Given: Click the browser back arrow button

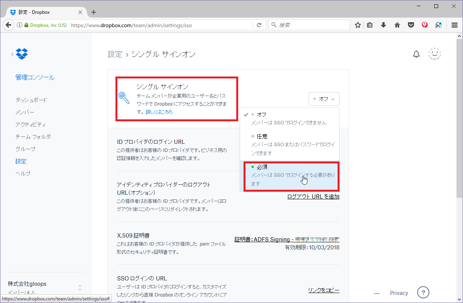Looking at the screenshot, I should tap(8, 25).
